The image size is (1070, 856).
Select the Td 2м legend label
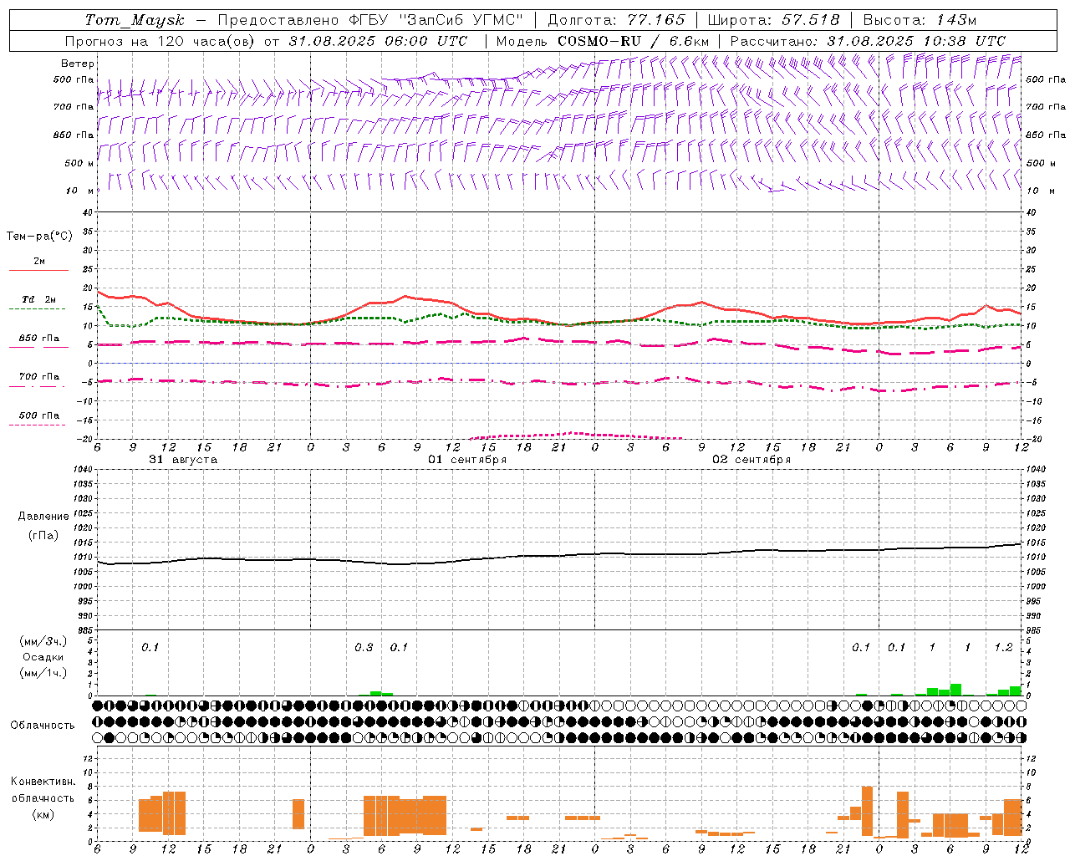click(x=38, y=299)
